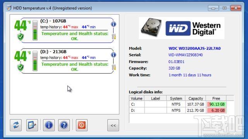Select the (D:) - 213GB drive title

point(53,51)
